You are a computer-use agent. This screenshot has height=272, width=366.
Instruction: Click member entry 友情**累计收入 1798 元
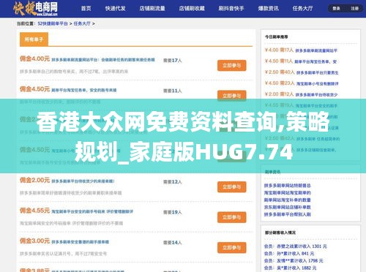click(294, 261)
